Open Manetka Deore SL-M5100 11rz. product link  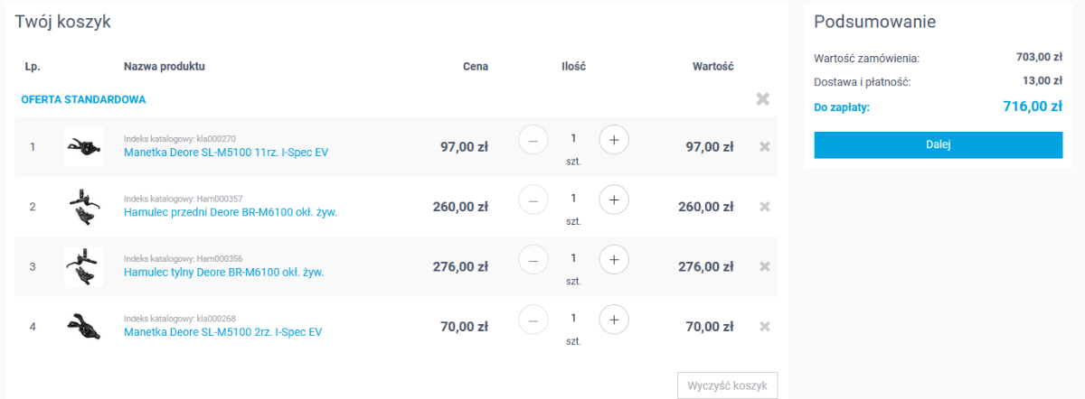click(x=225, y=153)
